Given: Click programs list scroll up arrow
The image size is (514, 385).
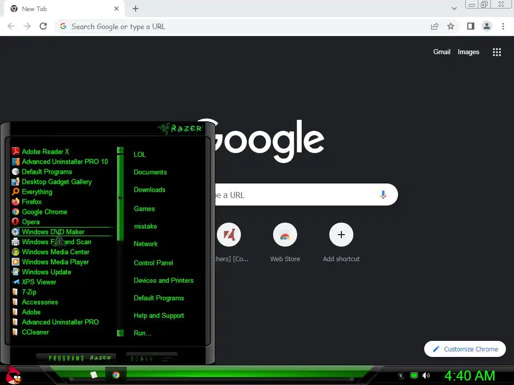Looking at the screenshot, I should pos(120,150).
